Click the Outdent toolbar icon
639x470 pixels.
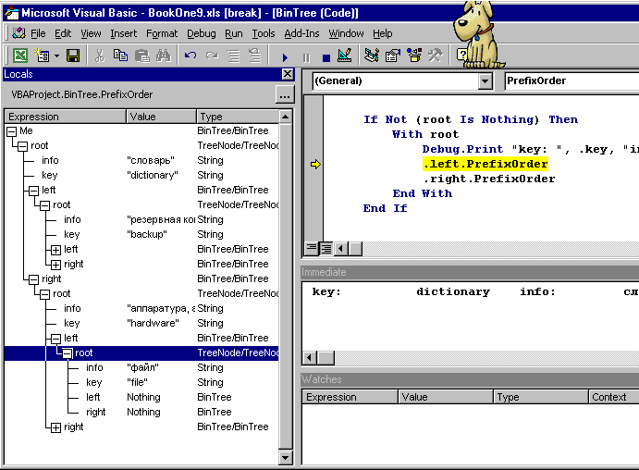coord(255,56)
